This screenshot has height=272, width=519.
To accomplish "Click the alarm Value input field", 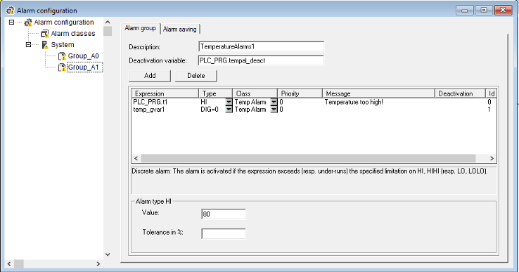I will 224,214.
